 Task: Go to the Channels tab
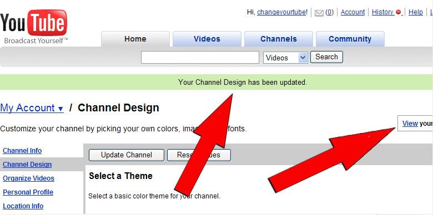point(278,39)
